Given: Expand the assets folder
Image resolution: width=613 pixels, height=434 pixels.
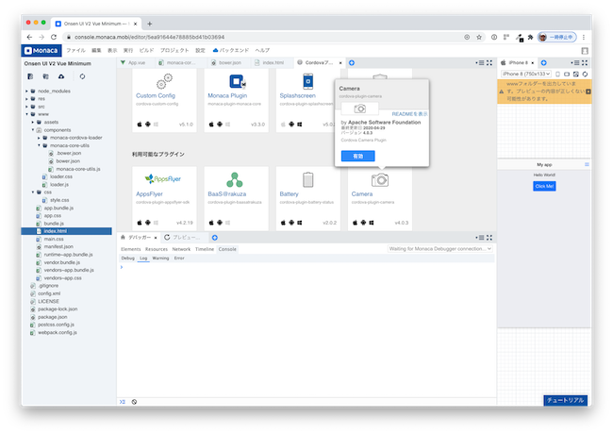Looking at the screenshot, I should (x=33, y=122).
